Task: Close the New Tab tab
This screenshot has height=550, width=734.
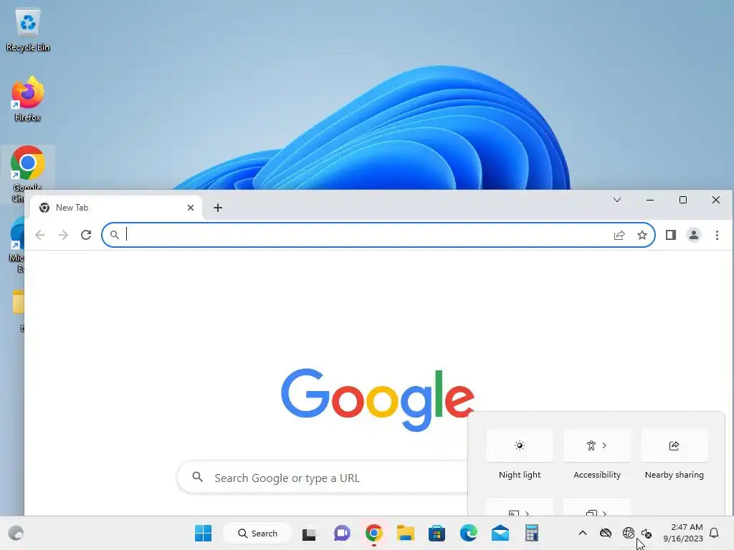Action: point(191,208)
